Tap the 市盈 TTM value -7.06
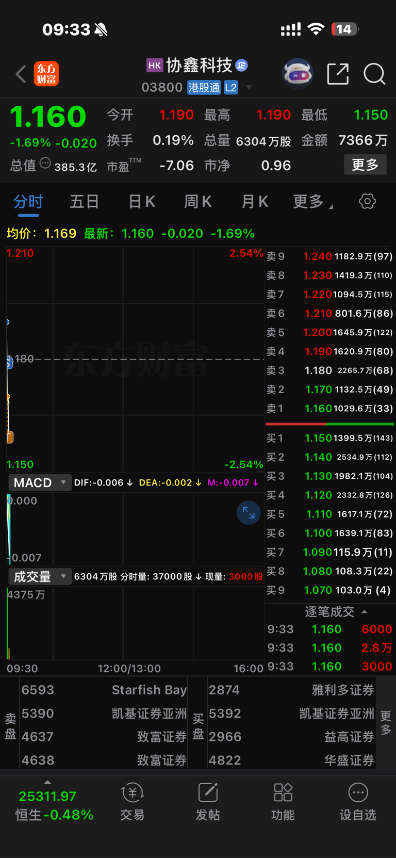Image resolution: width=396 pixels, height=858 pixels. coord(177,165)
